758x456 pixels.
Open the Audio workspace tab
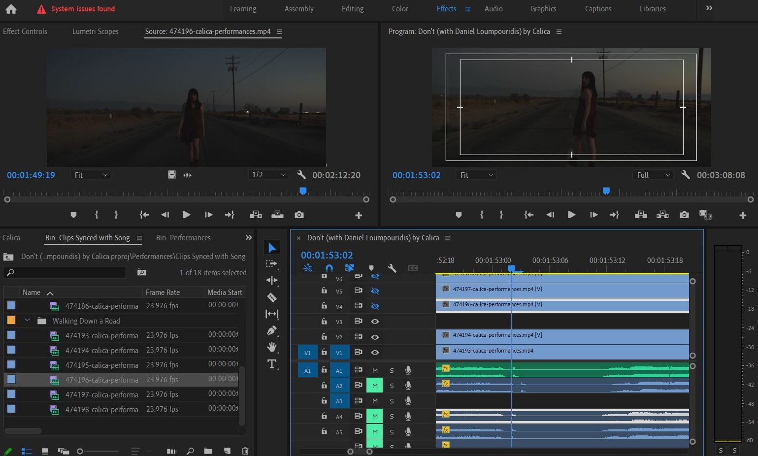tap(494, 9)
